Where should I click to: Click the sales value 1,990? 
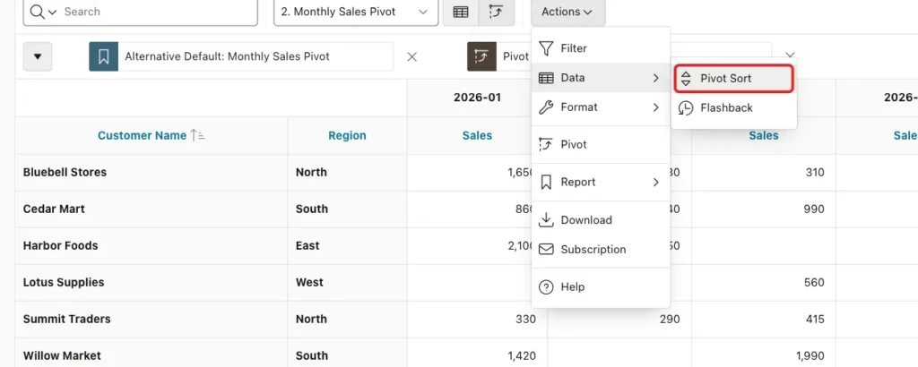pyautogui.click(x=810, y=355)
